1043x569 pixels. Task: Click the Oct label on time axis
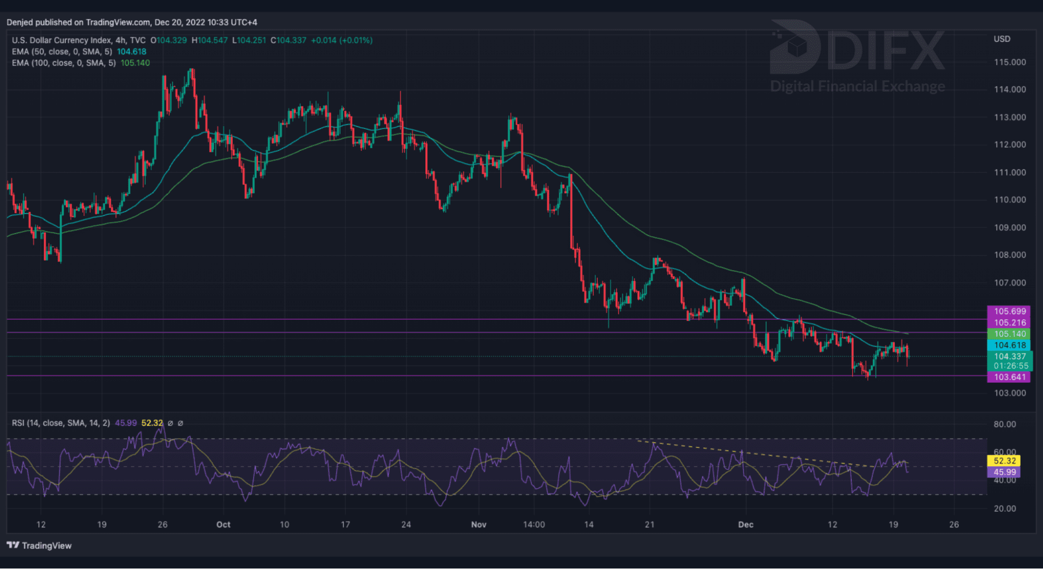pos(223,525)
